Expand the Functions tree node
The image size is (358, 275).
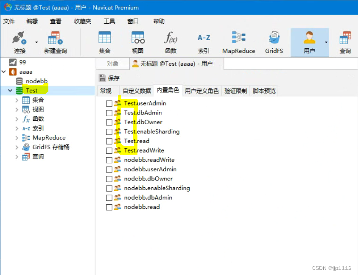tap(17, 119)
